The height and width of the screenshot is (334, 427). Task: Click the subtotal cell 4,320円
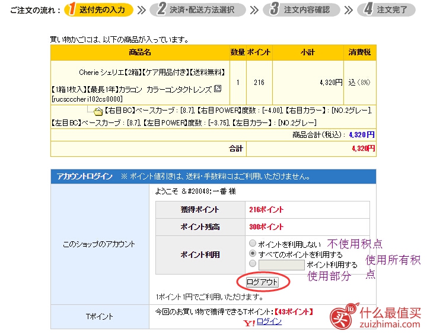pos(308,83)
